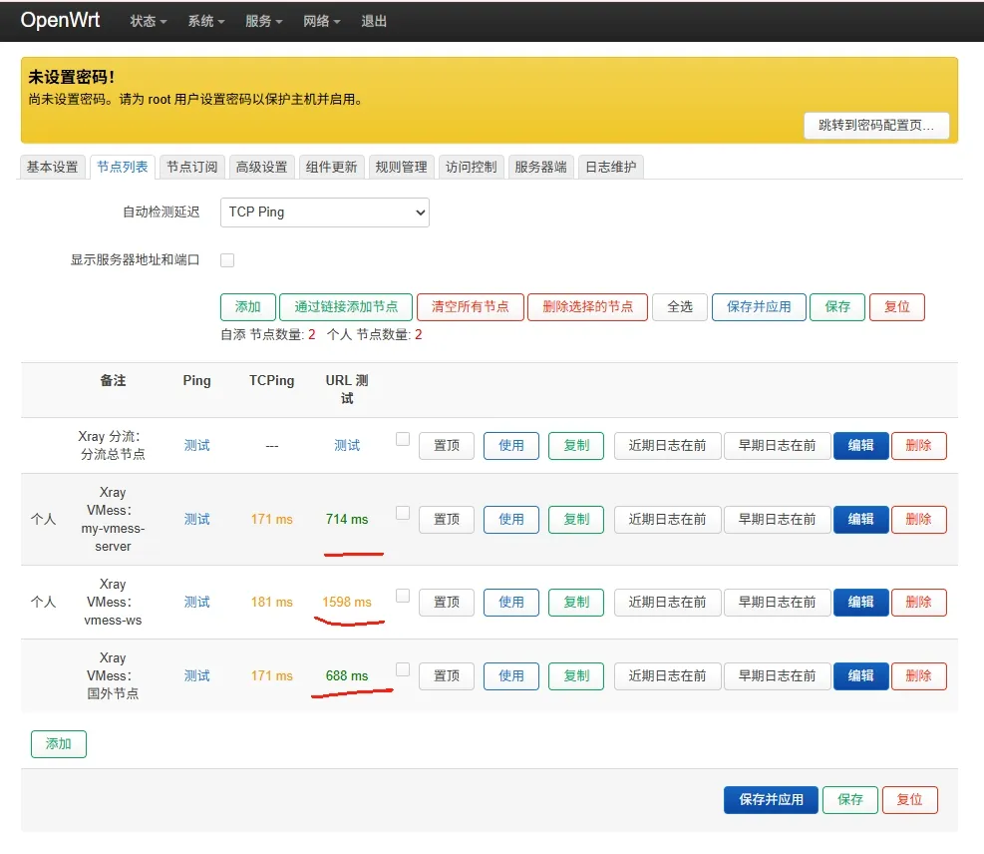Click 使用 for my-vmess-server
984x854 pixels.
[x=510, y=520]
